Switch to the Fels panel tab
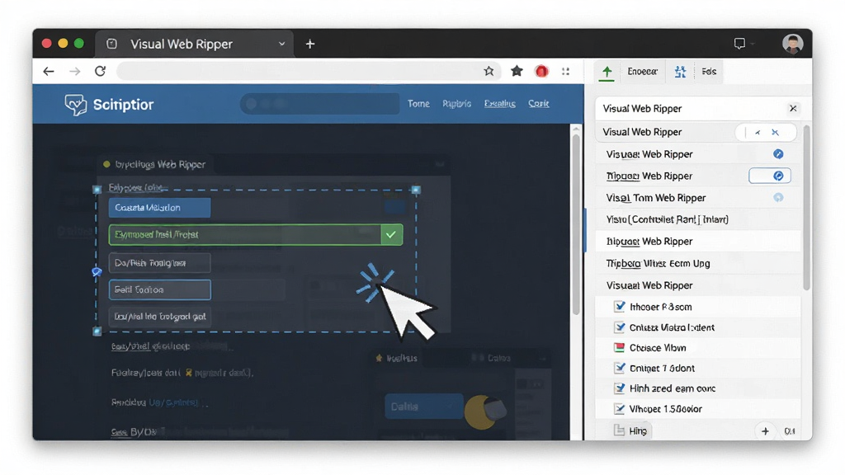845x475 pixels. (x=709, y=71)
